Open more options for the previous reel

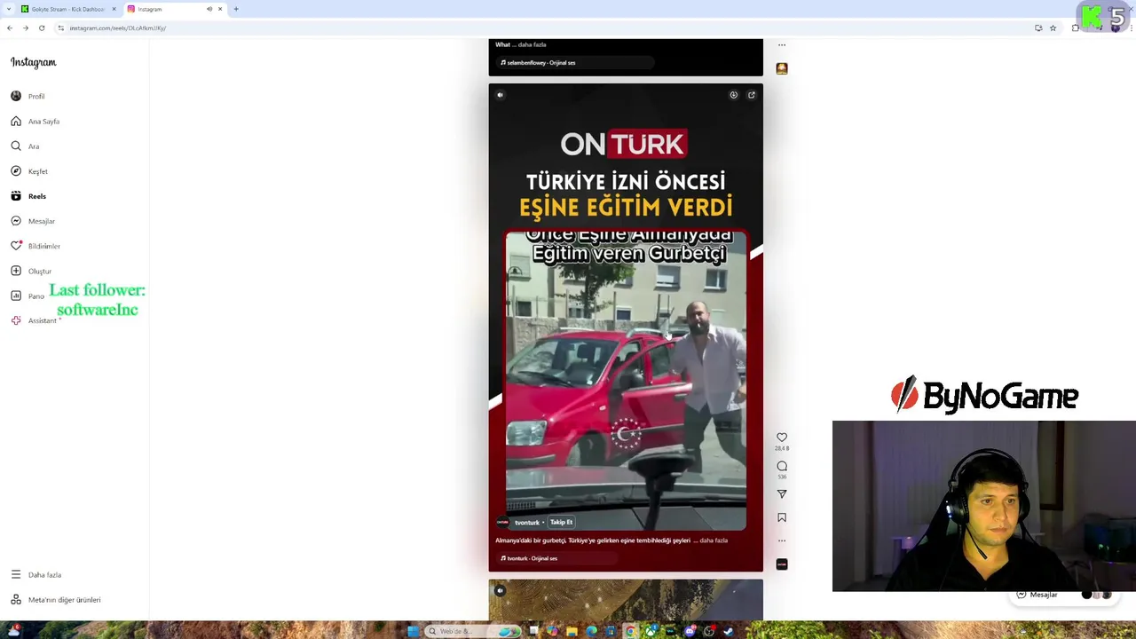tap(782, 44)
